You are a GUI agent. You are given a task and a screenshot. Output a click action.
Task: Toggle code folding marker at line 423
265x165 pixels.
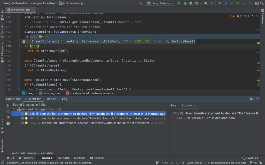(19, 85)
